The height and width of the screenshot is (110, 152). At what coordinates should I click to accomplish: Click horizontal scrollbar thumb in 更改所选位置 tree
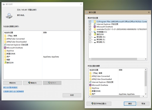tap(114, 59)
